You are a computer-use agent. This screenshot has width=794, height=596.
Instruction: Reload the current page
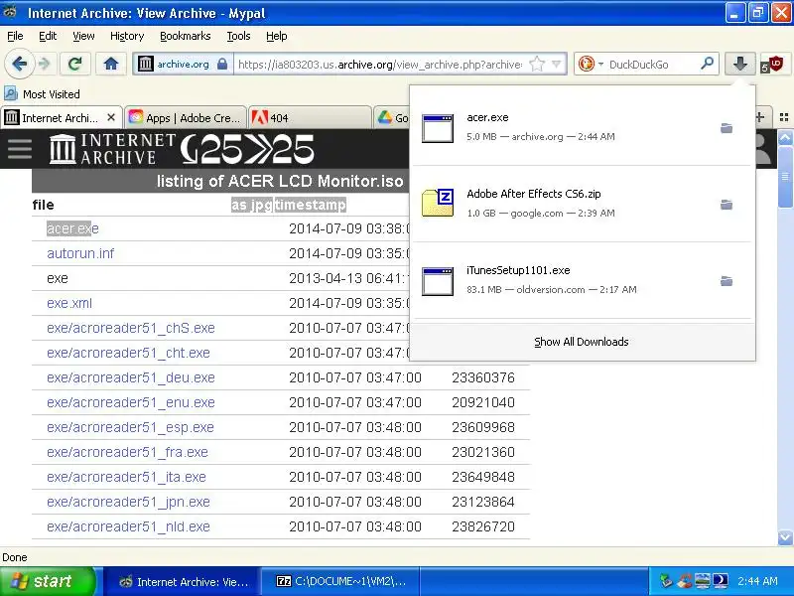75,64
